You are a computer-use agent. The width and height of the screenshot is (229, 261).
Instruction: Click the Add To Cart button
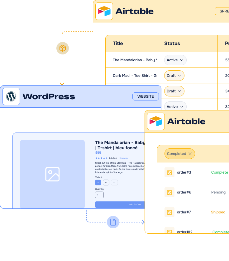point(120,205)
